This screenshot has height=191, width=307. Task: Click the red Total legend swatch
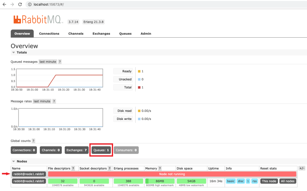139,87
